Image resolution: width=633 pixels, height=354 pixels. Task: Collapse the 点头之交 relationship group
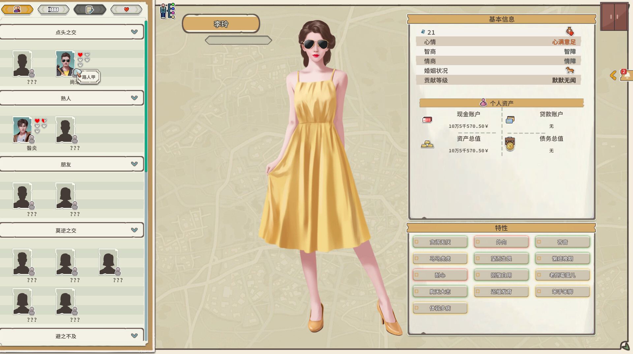click(134, 32)
